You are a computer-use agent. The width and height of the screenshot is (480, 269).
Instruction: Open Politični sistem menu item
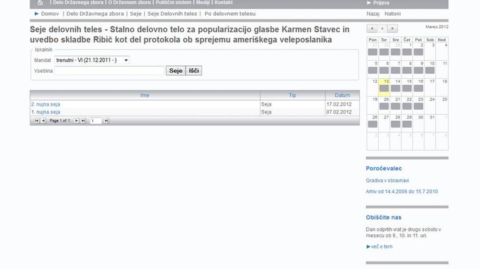(173, 3)
